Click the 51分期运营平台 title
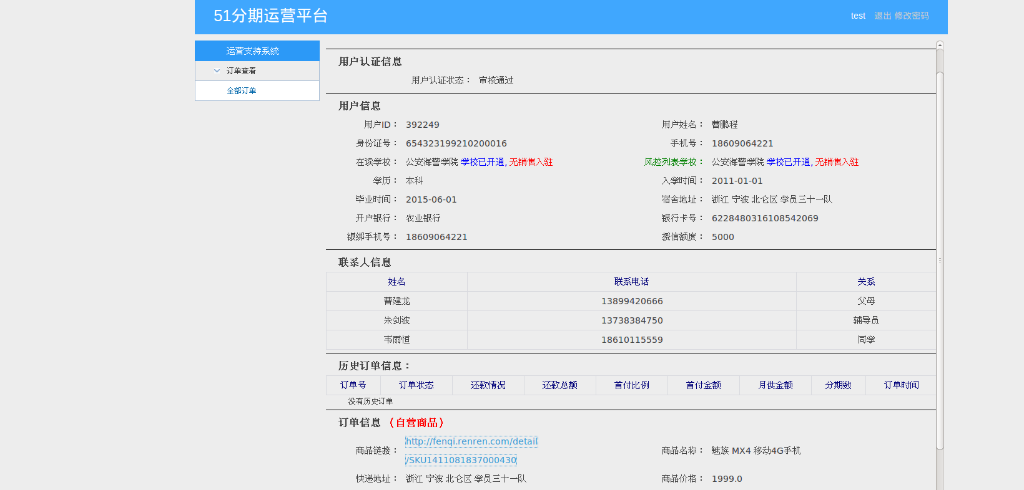Image resolution: width=1024 pixels, height=490 pixels. pyautogui.click(x=270, y=16)
